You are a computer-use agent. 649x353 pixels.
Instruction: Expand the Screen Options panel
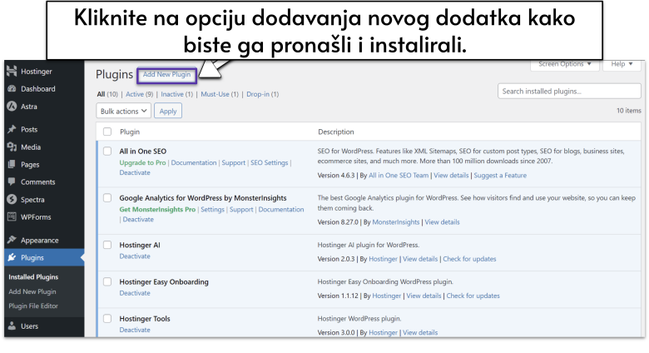pyautogui.click(x=565, y=65)
